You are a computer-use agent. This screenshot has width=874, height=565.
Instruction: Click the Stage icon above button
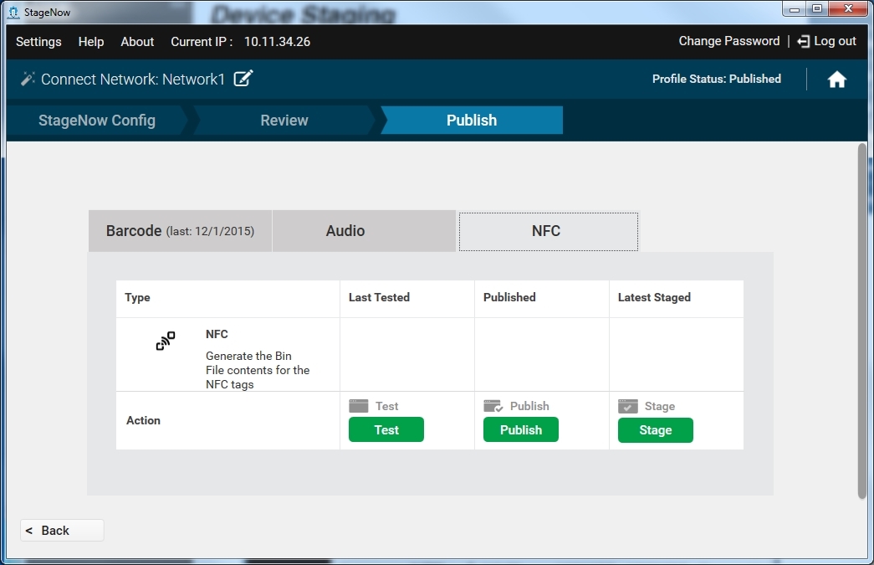(x=627, y=406)
